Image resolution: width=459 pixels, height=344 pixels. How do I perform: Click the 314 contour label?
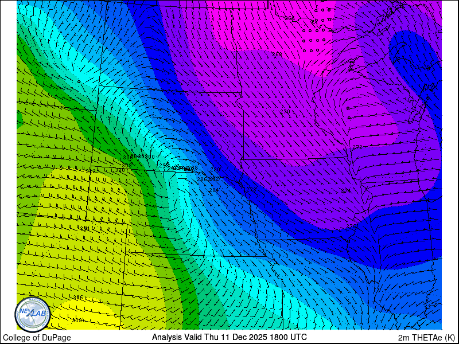point(85,229)
